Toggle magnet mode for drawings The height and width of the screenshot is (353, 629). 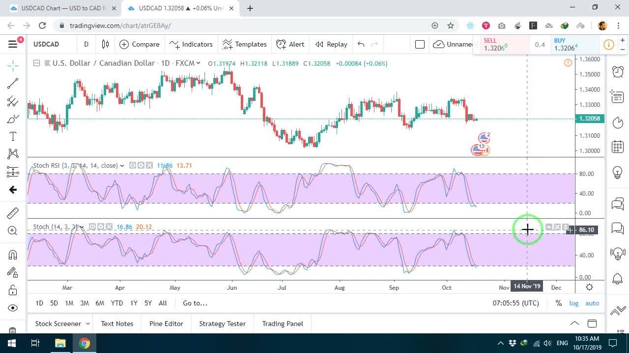coord(13,254)
